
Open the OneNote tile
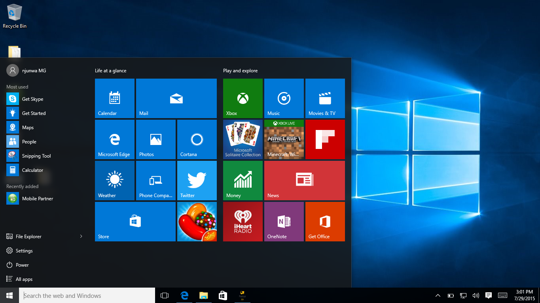point(284,221)
